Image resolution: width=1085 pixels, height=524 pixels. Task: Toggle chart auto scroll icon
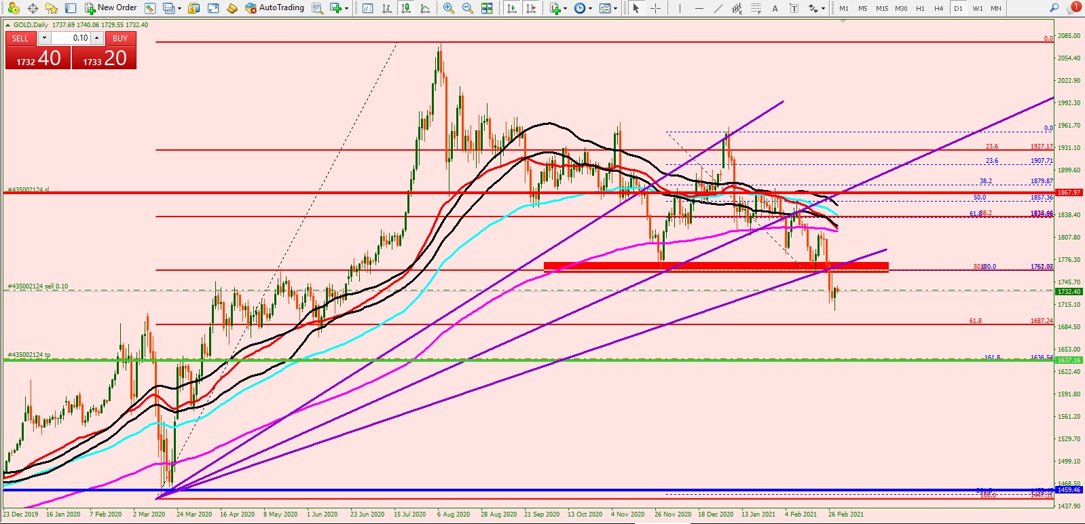point(512,8)
